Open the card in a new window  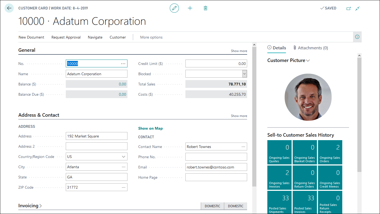click(348, 8)
